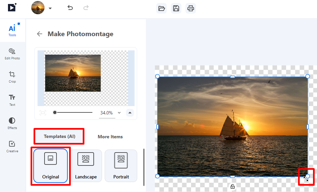Undo the last action
The width and height of the screenshot is (317, 192).
(x=70, y=8)
